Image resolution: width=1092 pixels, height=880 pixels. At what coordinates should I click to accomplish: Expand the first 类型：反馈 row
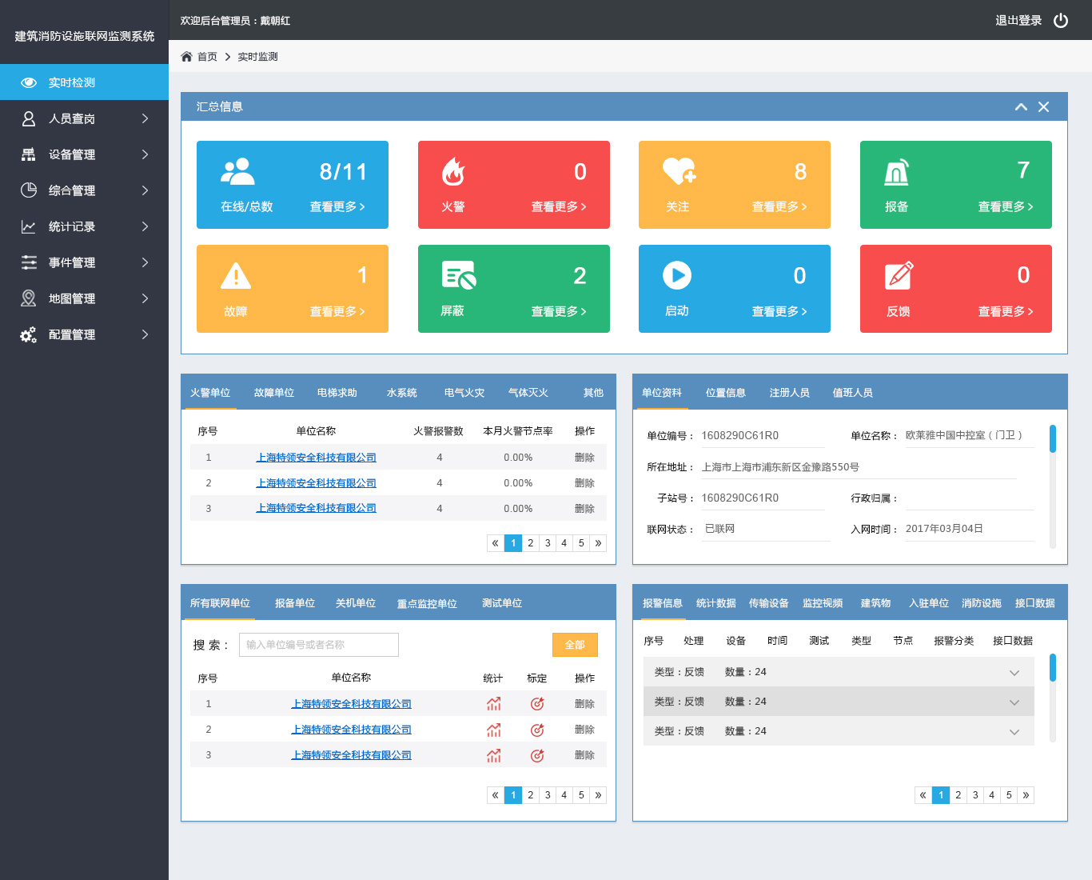[839, 672]
